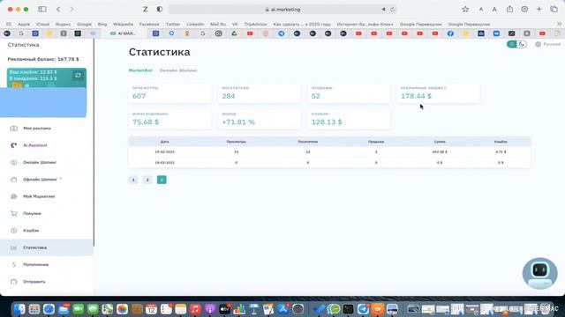Image resolution: width=565 pixels, height=317 pixels.
Task: Show Safari tab overview
Action: tap(554, 10)
